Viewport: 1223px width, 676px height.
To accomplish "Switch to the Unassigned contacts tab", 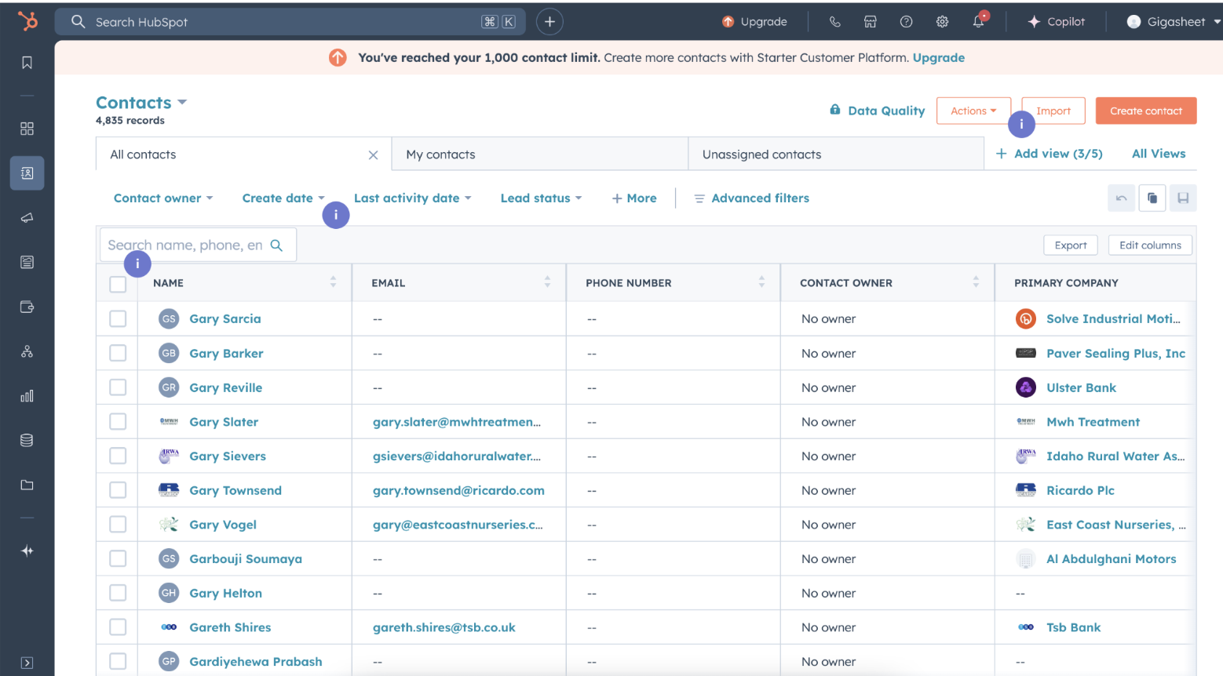I will click(836, 154).
